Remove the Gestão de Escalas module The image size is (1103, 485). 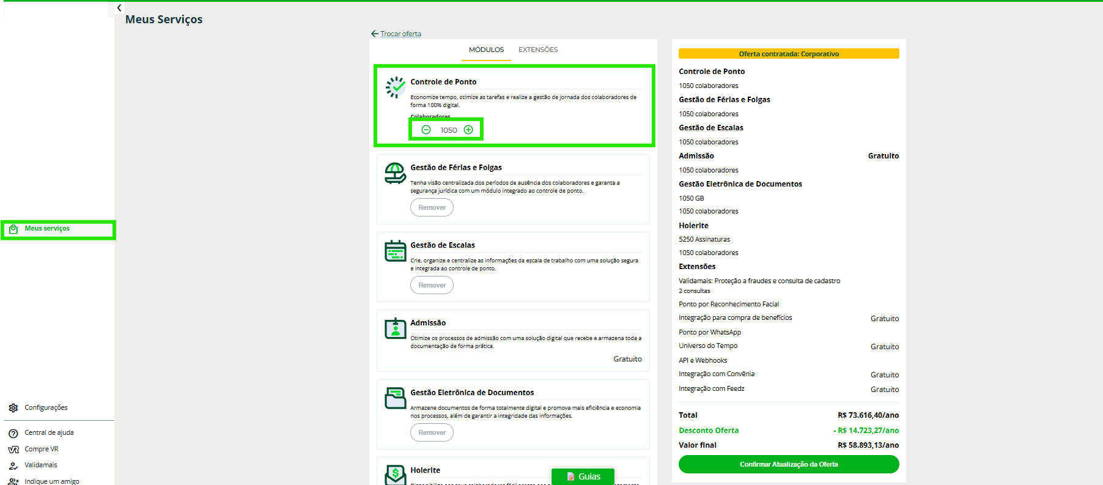[432, 286]
